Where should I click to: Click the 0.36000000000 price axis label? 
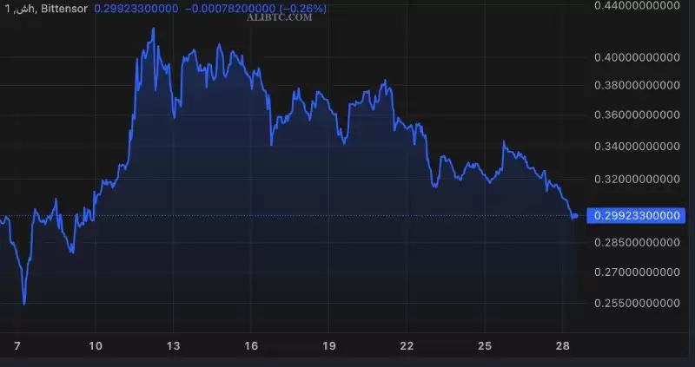pos(636,115)
